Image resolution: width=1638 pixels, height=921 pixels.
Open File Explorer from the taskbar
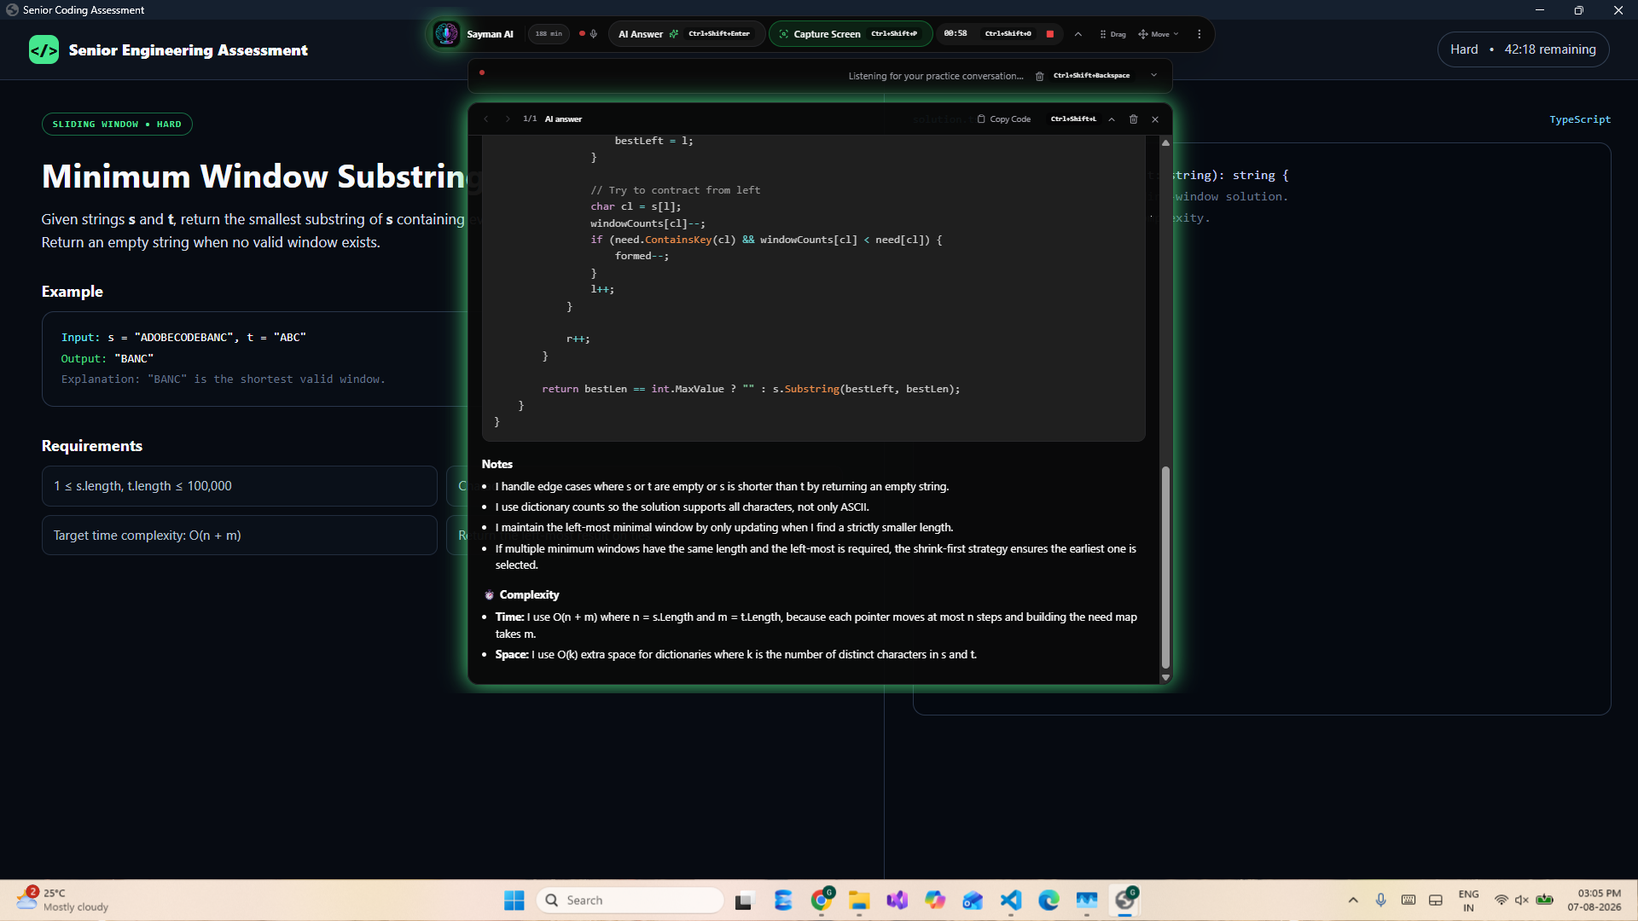[859, 901]
